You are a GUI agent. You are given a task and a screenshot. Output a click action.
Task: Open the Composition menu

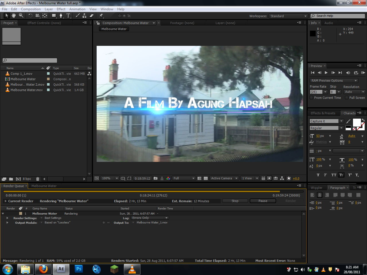point(31,9)
